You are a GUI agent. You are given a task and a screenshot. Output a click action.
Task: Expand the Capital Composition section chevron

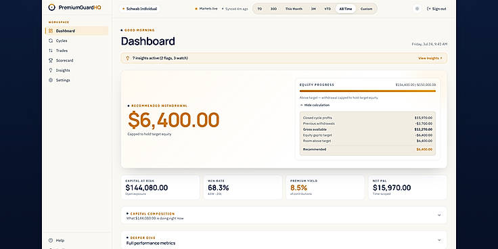(439, 215)
